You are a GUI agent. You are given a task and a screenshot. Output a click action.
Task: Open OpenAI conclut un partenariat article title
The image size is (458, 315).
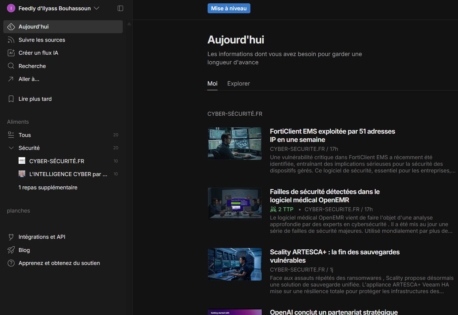coord(334,312)
